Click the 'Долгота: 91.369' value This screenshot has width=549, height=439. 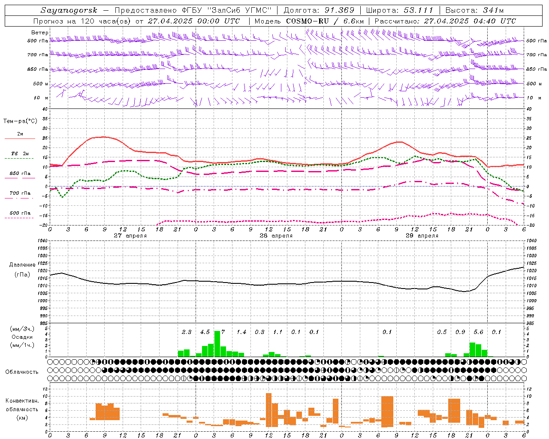(319, 10)
